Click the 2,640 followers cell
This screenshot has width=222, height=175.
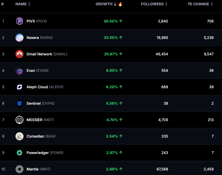pyautogui.click(x=163, y=21)
